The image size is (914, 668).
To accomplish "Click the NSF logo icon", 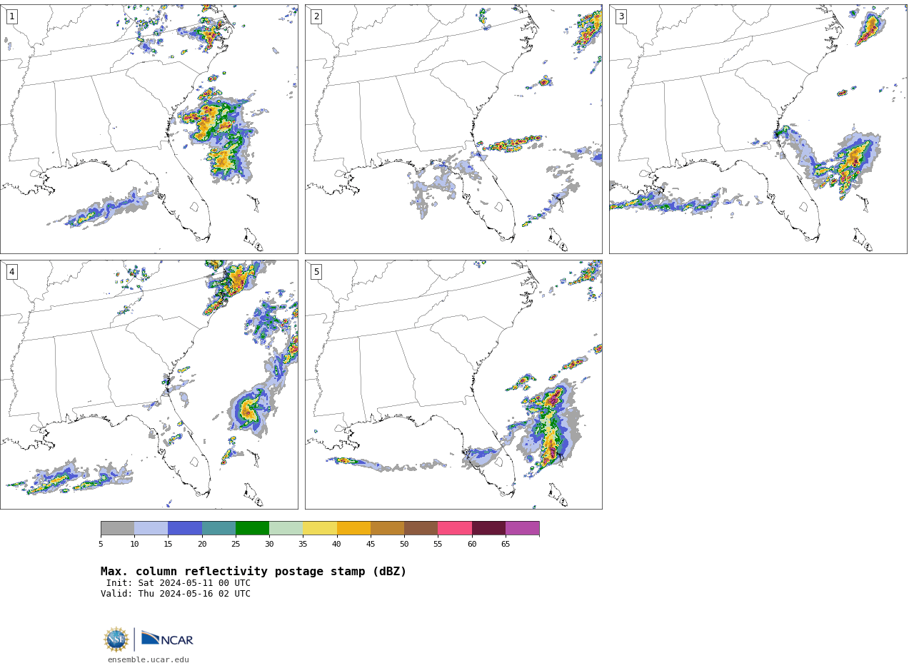I will 116,639.
